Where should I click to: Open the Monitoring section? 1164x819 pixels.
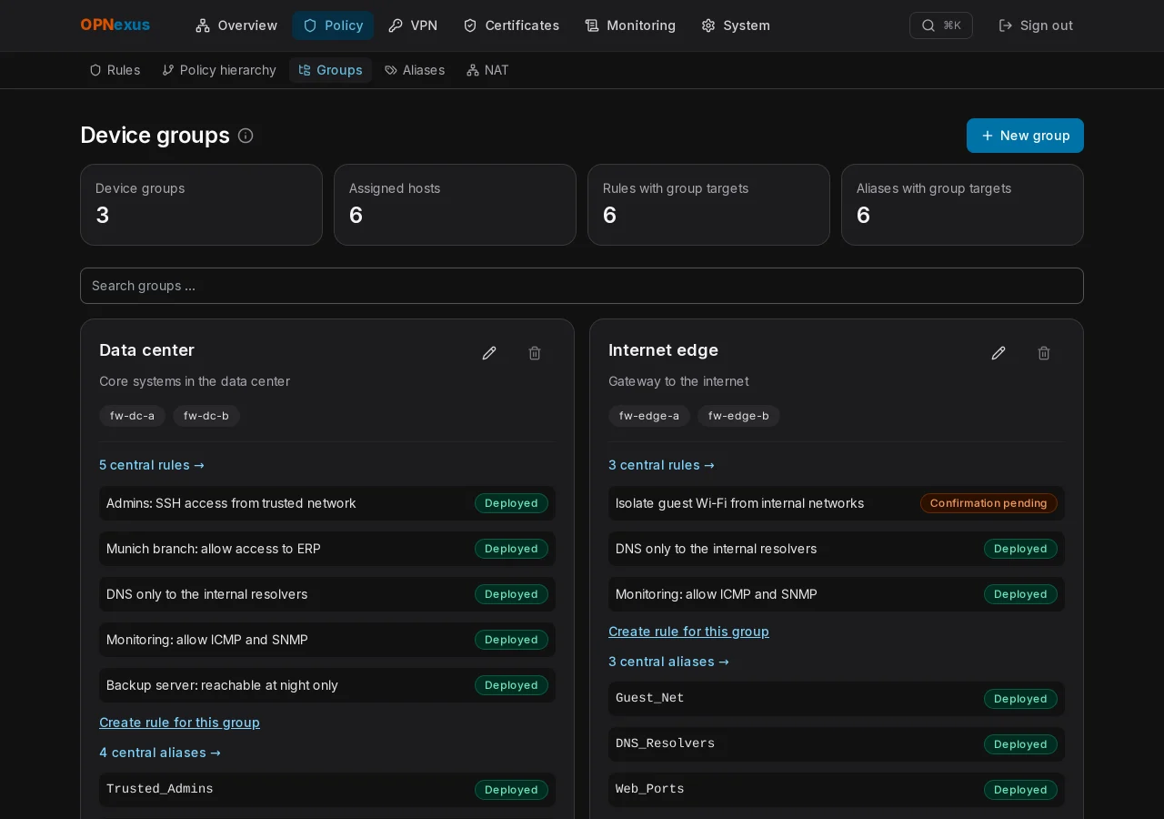(630, 25)
